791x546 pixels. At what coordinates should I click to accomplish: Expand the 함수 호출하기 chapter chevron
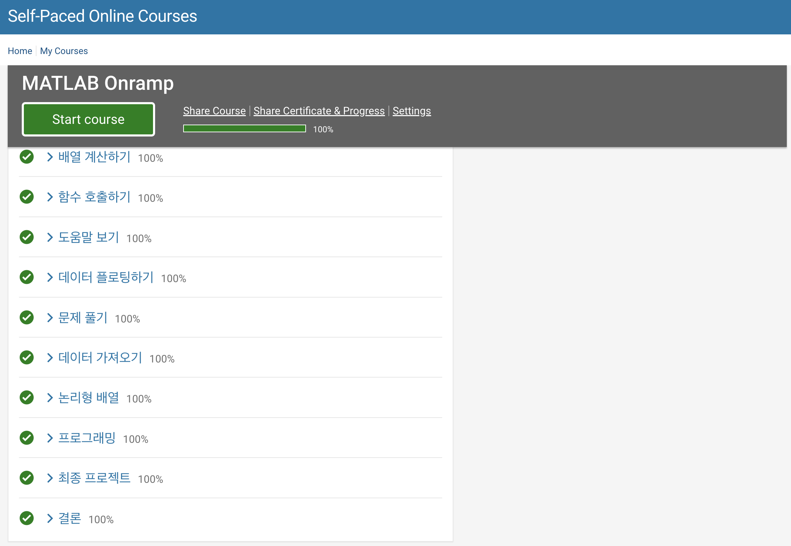coord(50,197)
